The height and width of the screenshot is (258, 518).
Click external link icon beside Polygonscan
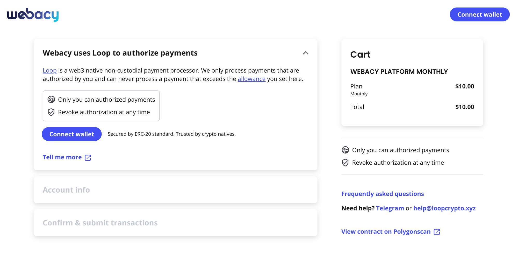[437, 232]
